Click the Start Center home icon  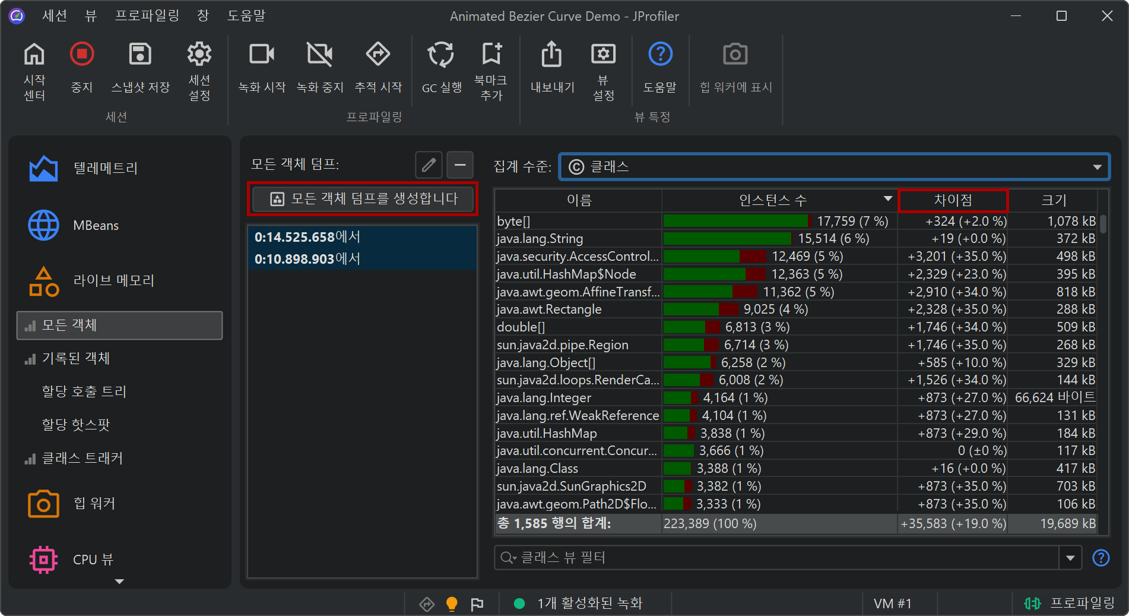coord(34,55)
